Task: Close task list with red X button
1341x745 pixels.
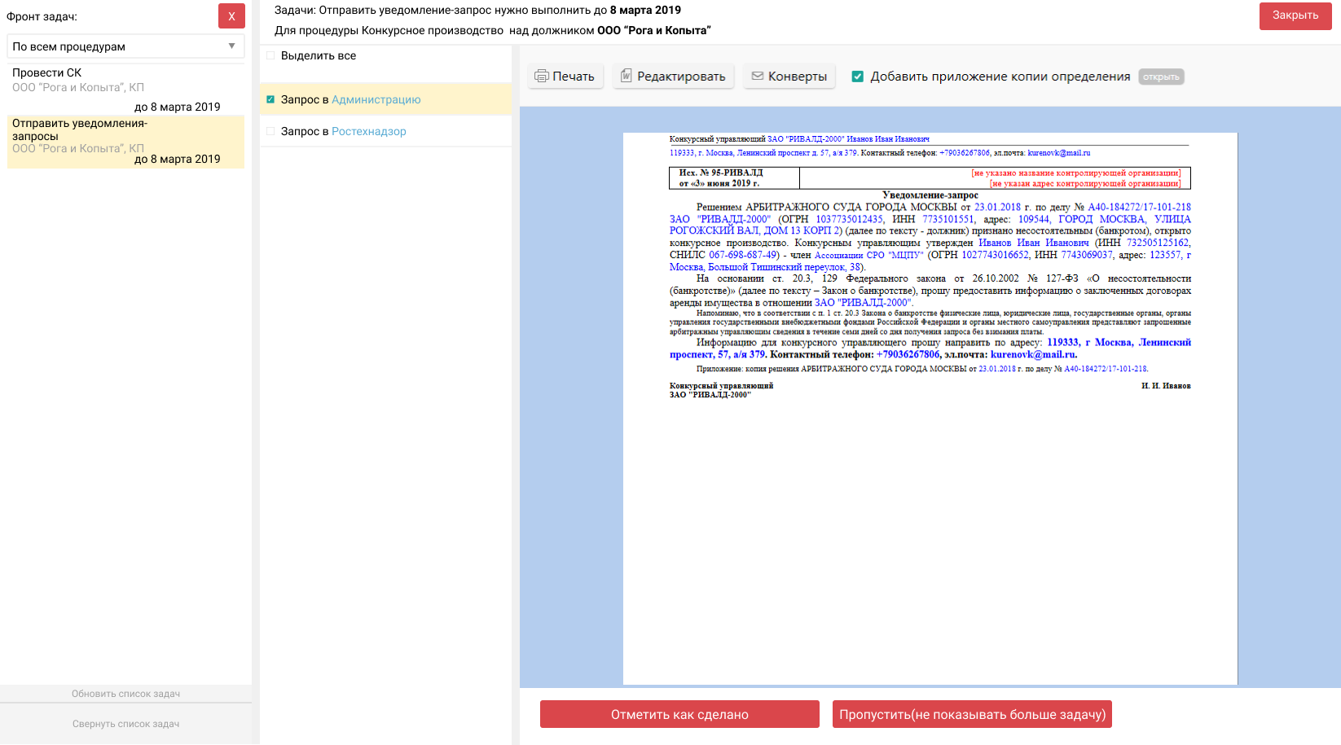Action: (x=231, y=16)
